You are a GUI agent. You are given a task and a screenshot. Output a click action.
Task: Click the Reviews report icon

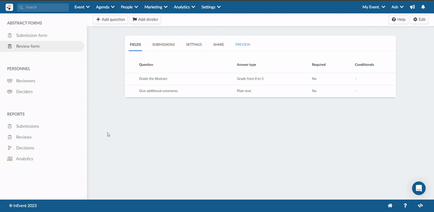10,137
